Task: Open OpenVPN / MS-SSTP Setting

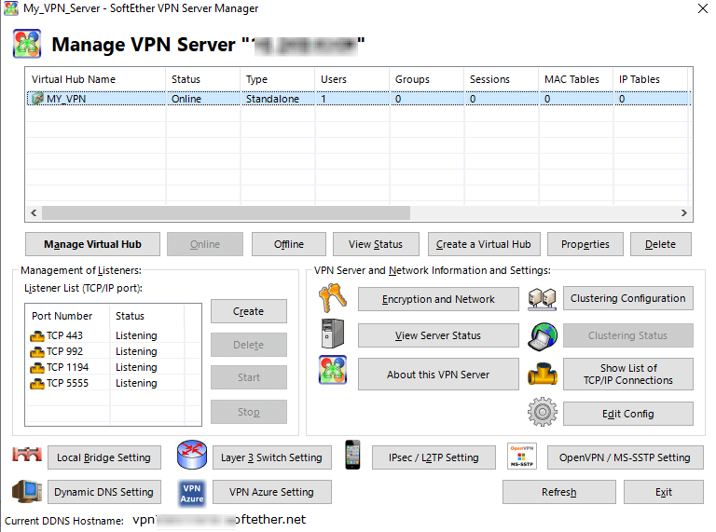Action: [626, 457]
